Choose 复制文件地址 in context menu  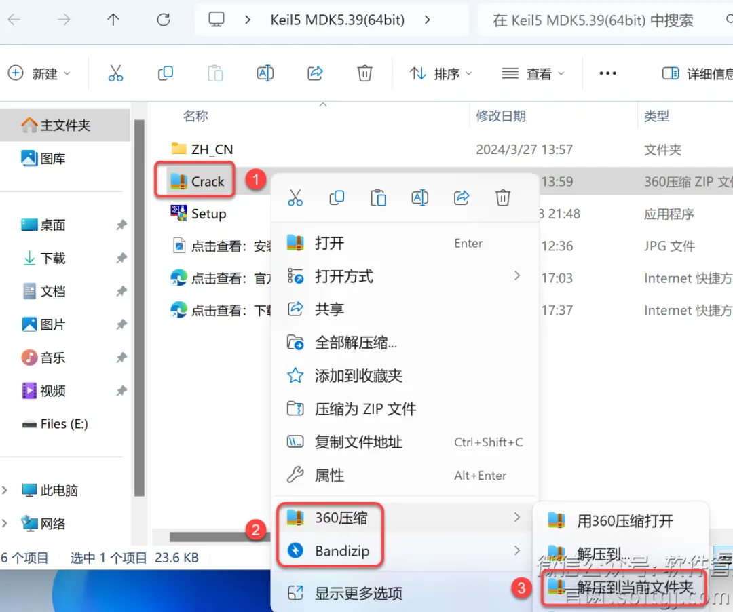tap(405, 442)
